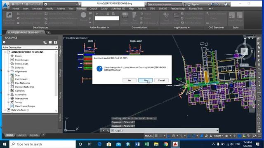
Task: Open the status bar customization menu icon
Action: pos(259,136)
